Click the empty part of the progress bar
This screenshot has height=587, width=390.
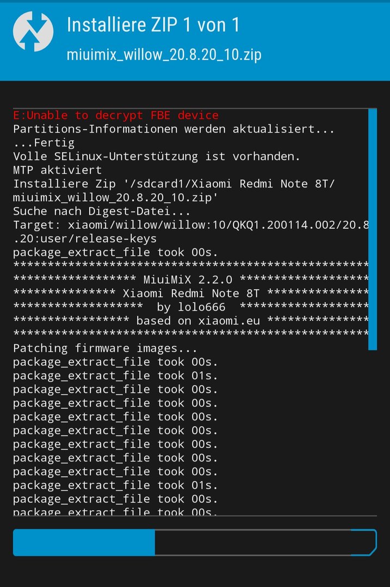[x=253, y=542]
